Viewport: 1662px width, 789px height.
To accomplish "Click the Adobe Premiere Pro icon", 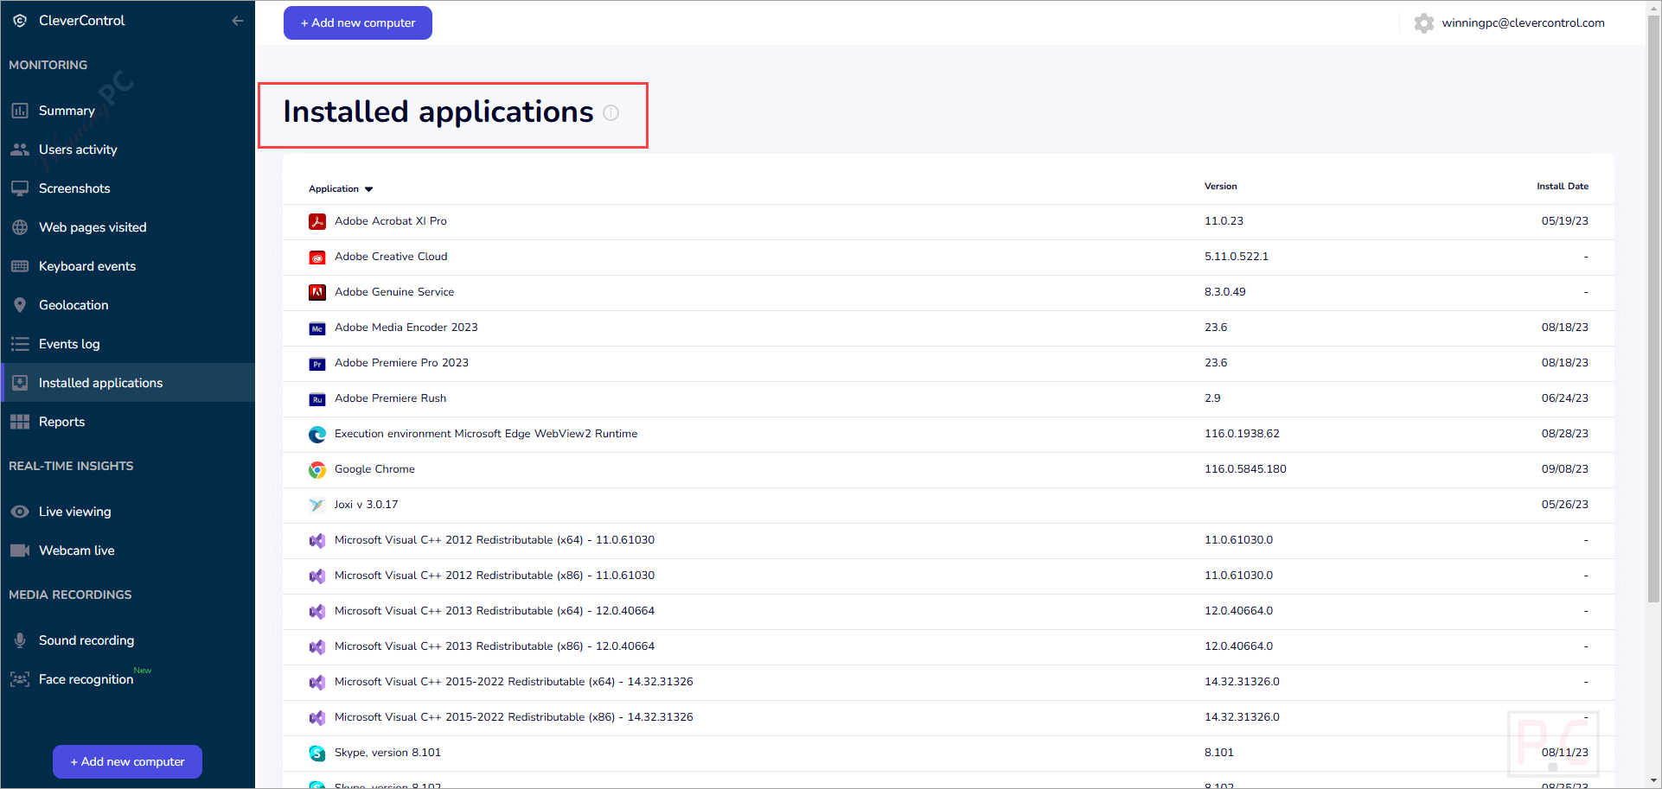I will pyautogui.click(x=317, y=364).
